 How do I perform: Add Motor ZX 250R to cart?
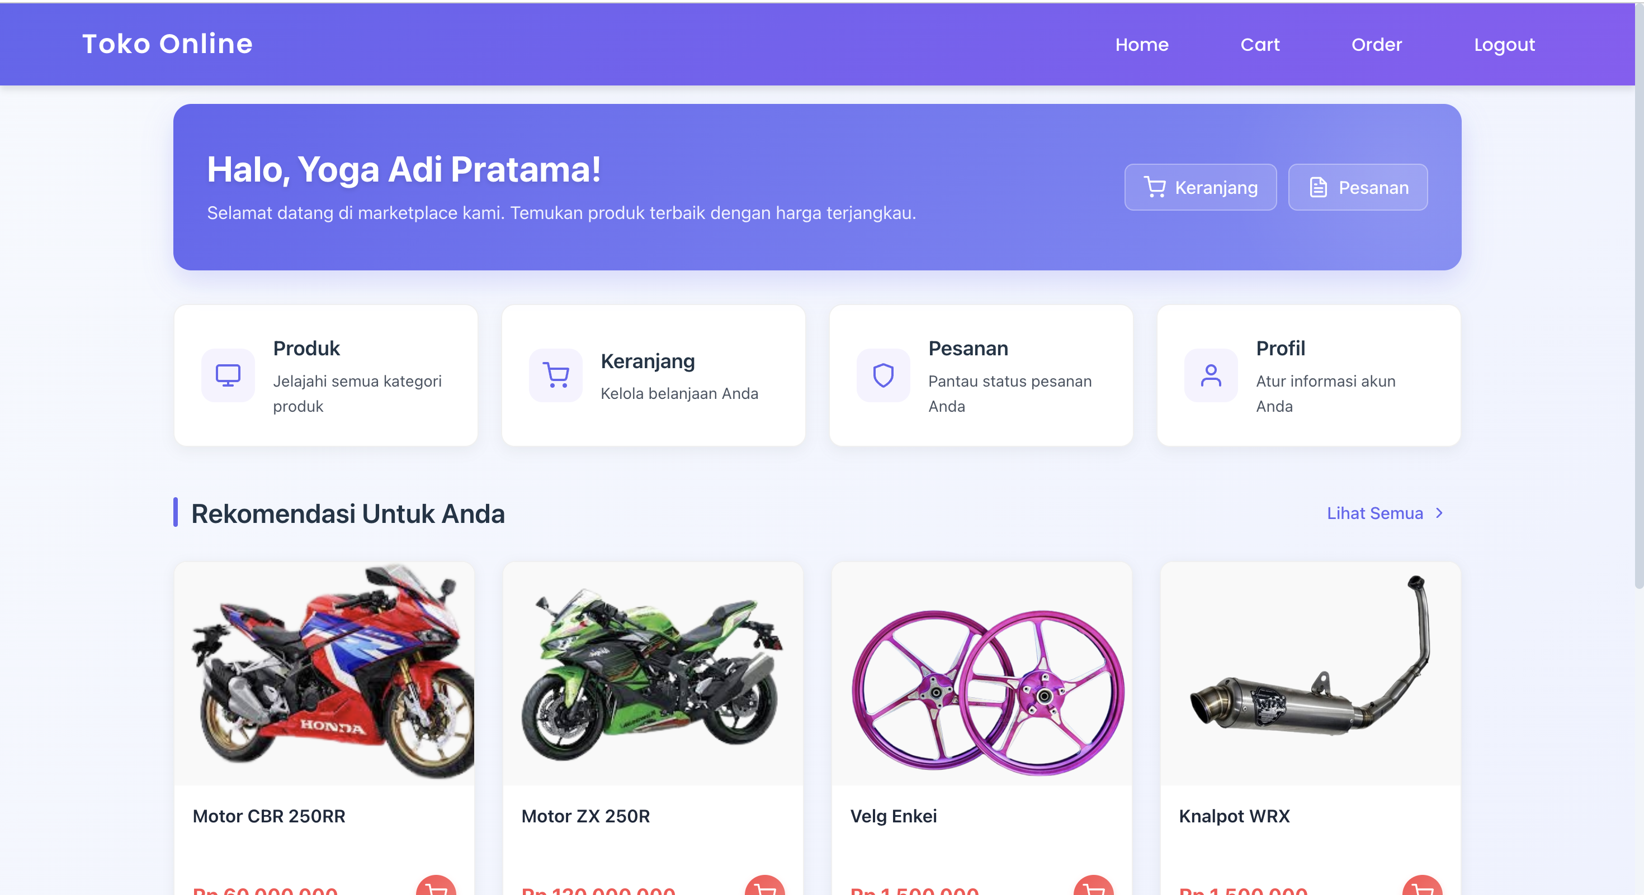(764, 887)
